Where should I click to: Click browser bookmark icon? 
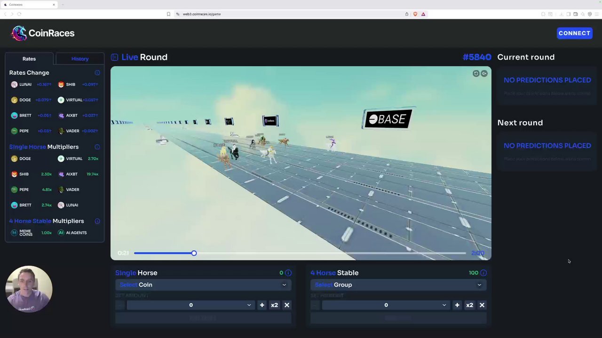click(168, 14)
